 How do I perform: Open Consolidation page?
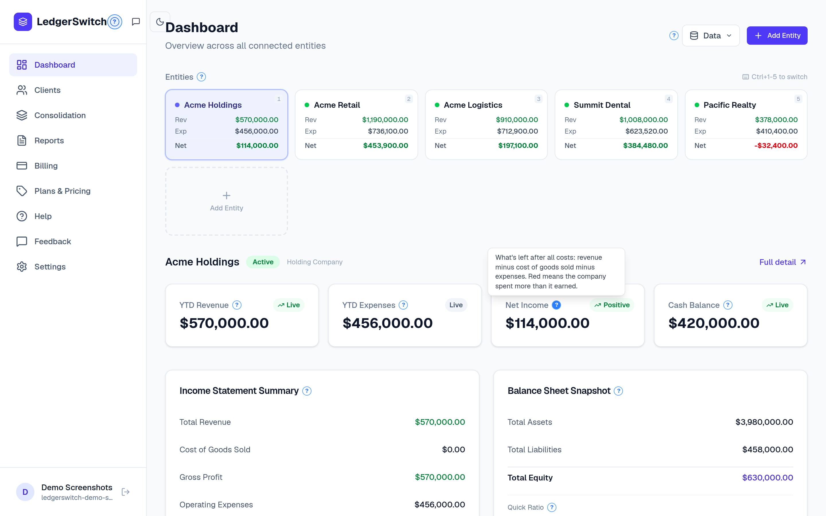pos(73,115)
